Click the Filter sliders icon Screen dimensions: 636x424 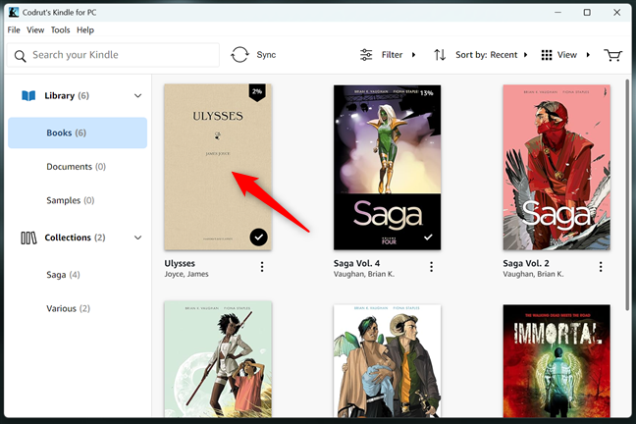366,55
